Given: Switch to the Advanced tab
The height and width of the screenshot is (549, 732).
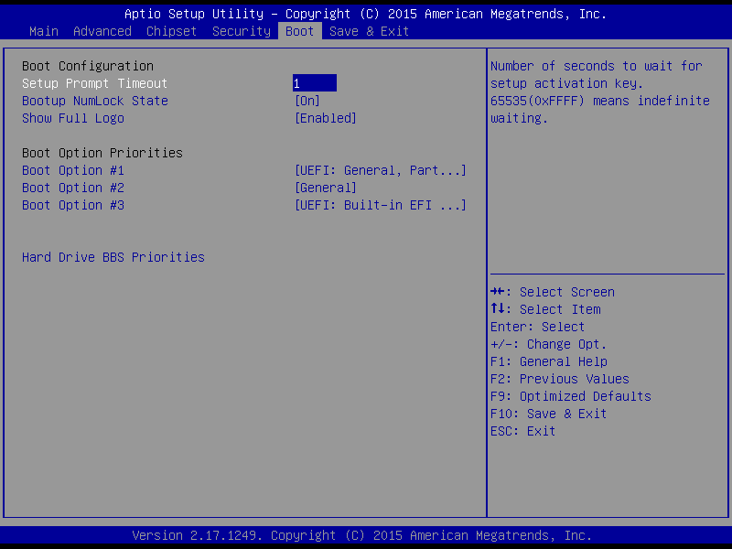Looking at the screenshot, I should tap(102, 31).
